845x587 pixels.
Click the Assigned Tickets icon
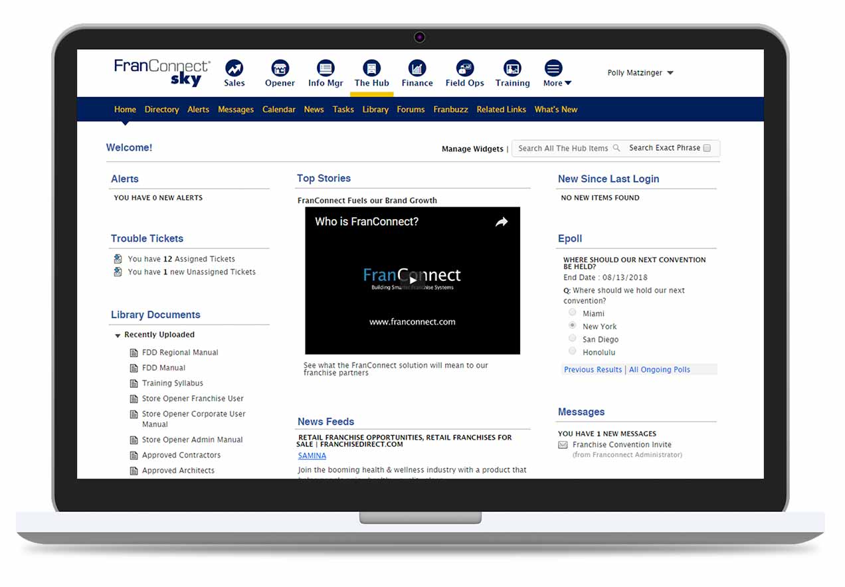click(118, 259)
